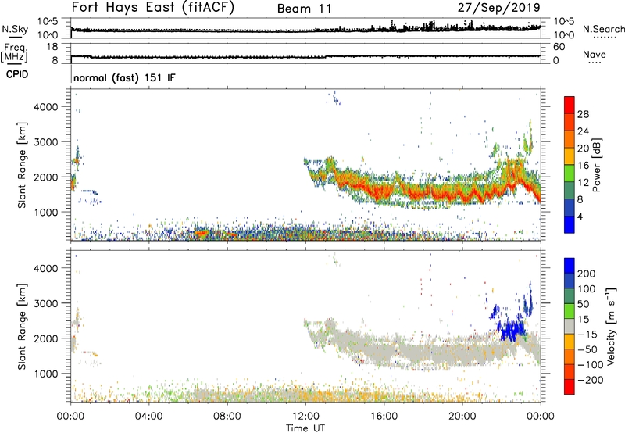Click '4000' on power panel range axis

(46, 107)
